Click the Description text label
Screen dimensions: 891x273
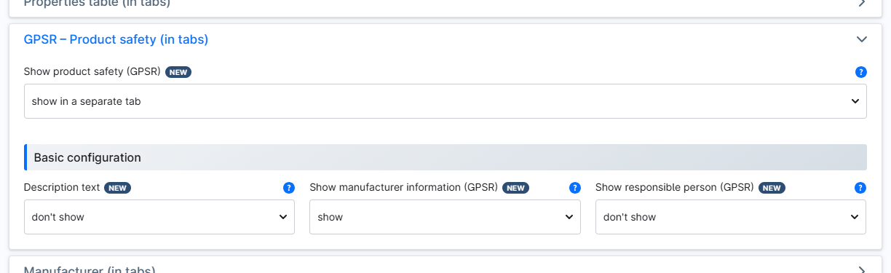tap(62, 187)
